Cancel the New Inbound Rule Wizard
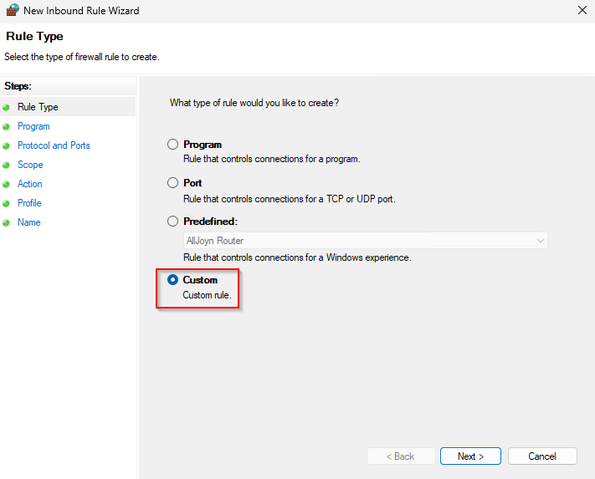Screen dimensions: 595x479 [542, 456]
